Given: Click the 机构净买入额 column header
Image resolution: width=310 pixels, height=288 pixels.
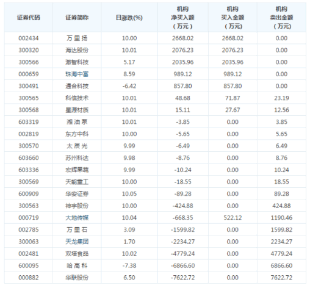Looking at the screenshot, I should [182, 18].
